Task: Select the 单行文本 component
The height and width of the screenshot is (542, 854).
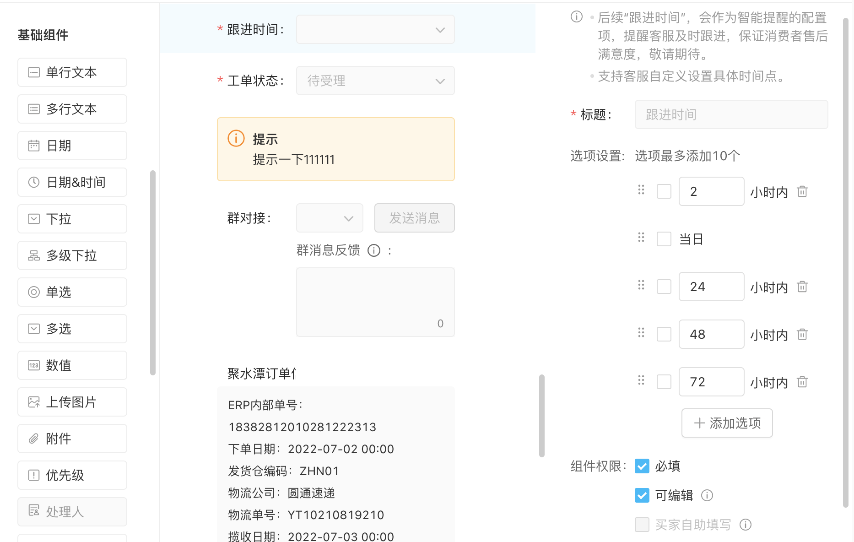Action: [72, 72]
